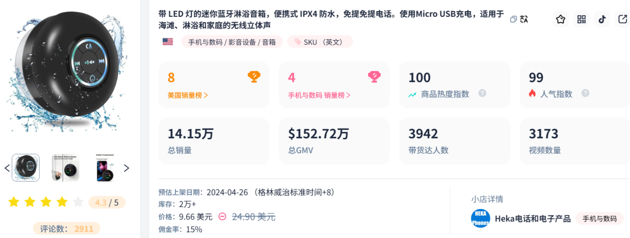Screen dimensions: 630x238
Task: Open product in new window icon
Action: [622, 19]
